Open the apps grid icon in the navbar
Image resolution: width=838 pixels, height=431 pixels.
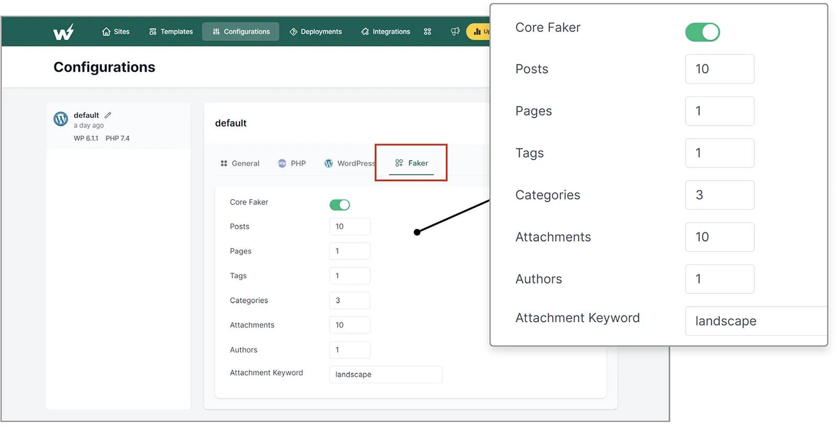(x=427, y=32)
